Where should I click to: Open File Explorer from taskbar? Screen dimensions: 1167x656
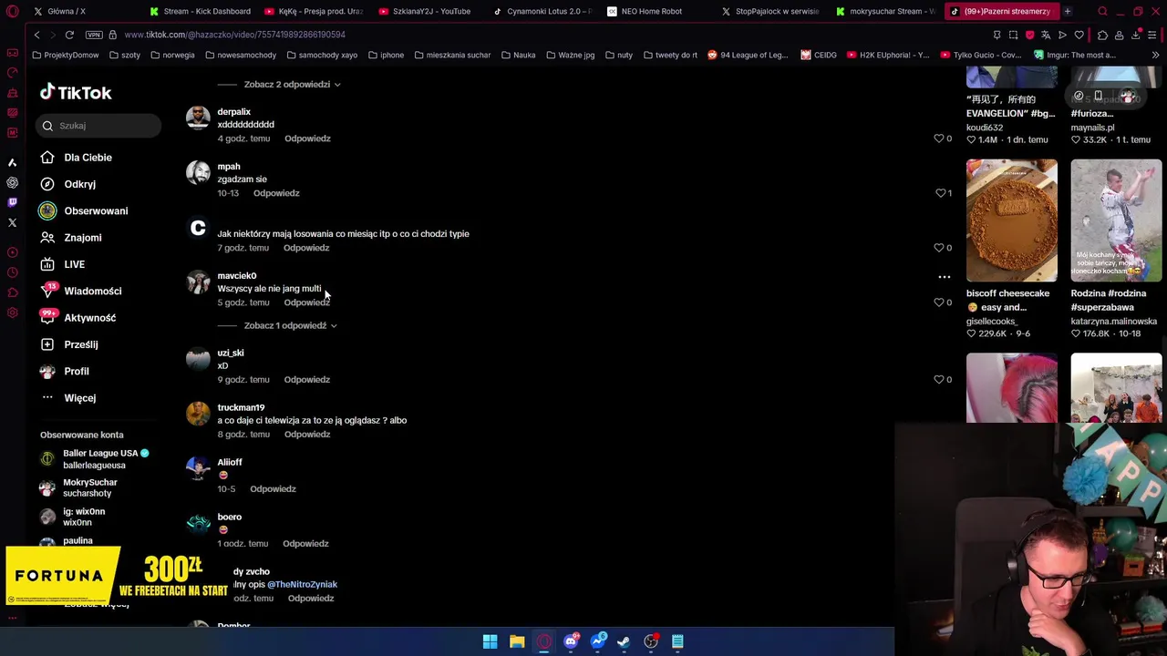click(x=517, y=641)
